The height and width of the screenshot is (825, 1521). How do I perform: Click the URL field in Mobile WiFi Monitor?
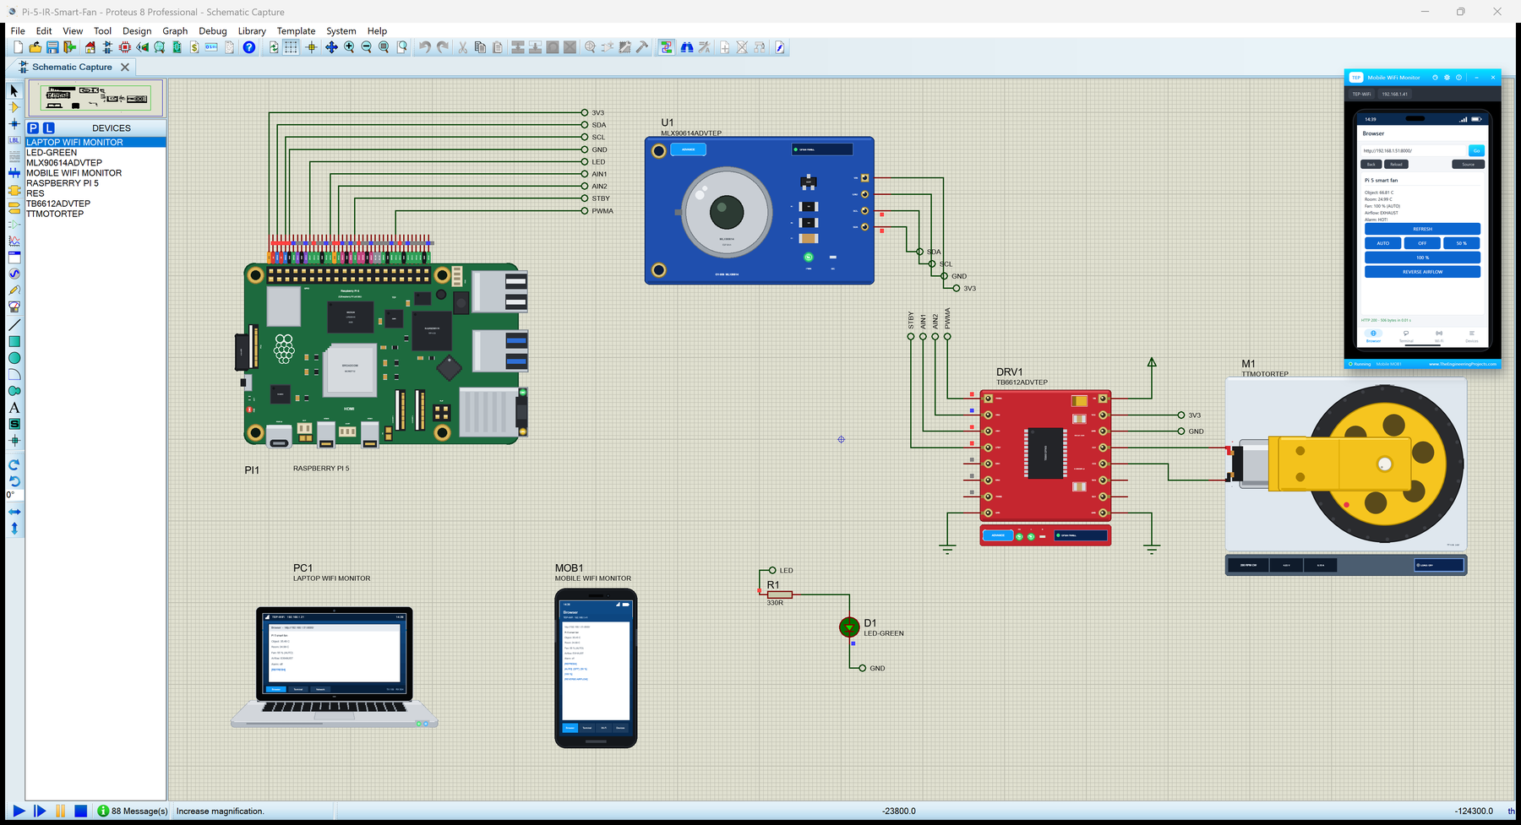pyautogui.click(x=1414, y=150)
